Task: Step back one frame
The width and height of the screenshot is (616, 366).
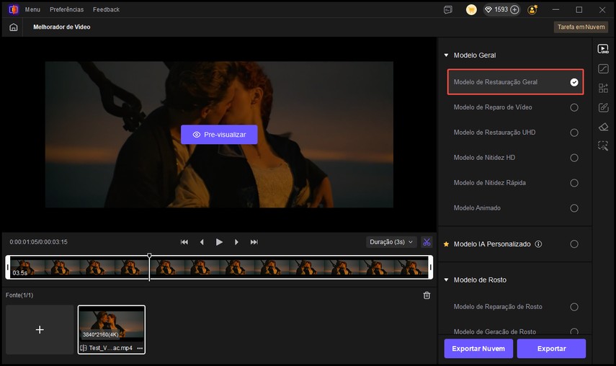Action: click(x=202, y=242)
